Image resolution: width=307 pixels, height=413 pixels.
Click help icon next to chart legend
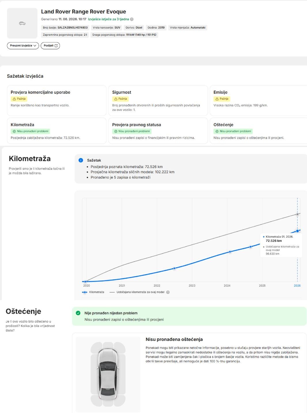click(x=168, y=292)
